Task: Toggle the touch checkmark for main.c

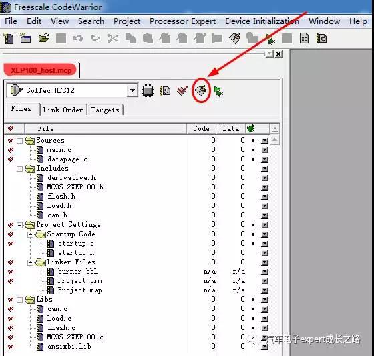Action: pyautogui.click(x=11, y=150)
